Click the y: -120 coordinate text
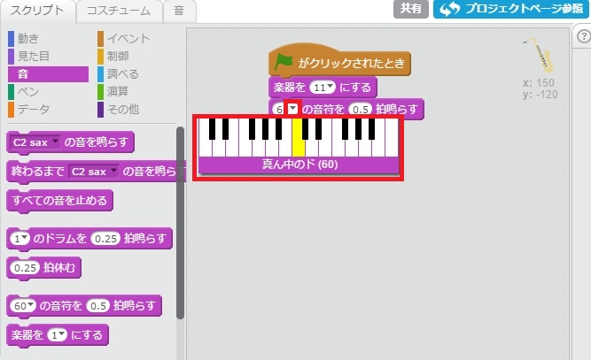Screen dimensions: 591x360 pyautogui.click(x=540, y=95)
